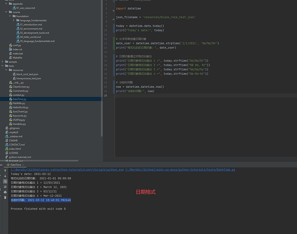Select Variables.py in project tree
The width and height of the screenshot is (297, 234).
click(x=19, y=124)
